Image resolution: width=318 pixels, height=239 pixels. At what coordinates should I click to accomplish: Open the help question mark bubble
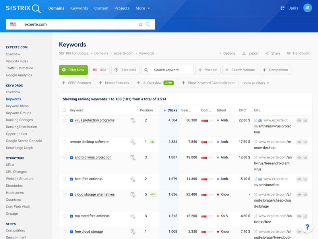point(307,227)
